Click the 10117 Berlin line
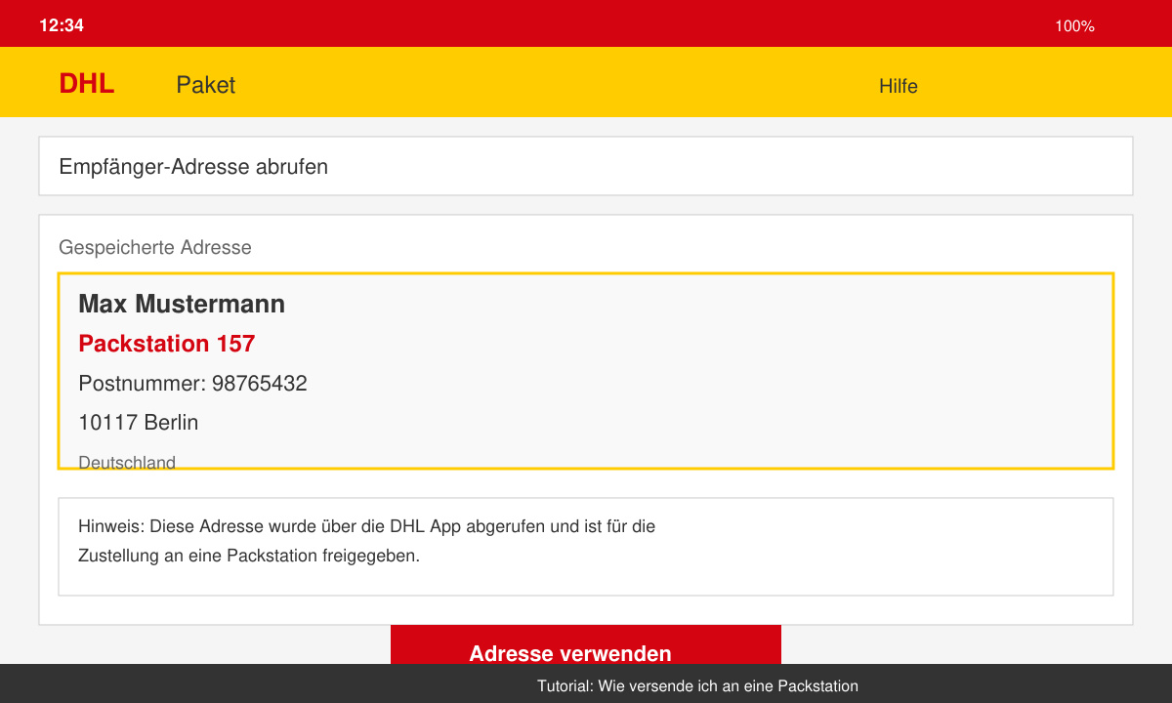1172x703 pixels. click(x=138, y=423)
